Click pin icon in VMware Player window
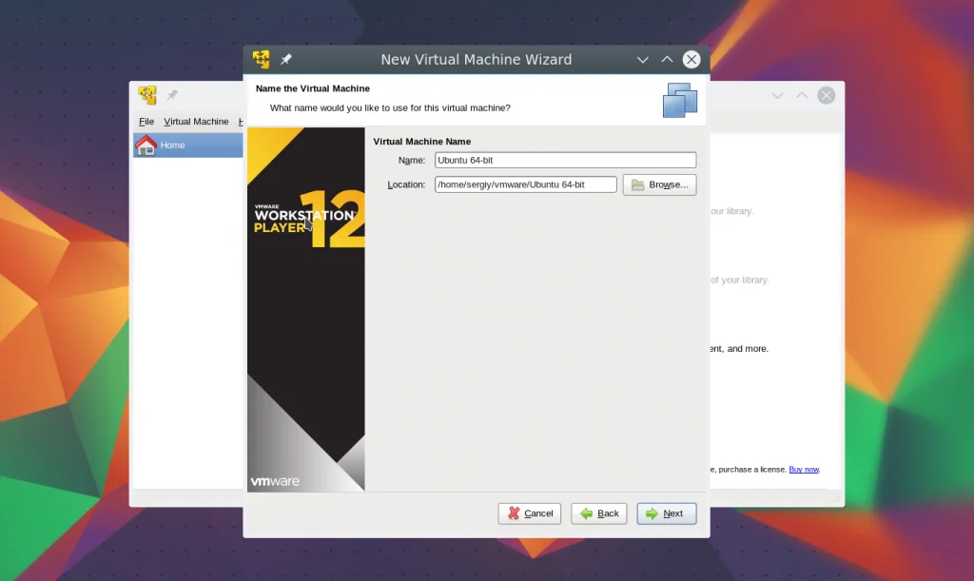 tap(172, 95)
